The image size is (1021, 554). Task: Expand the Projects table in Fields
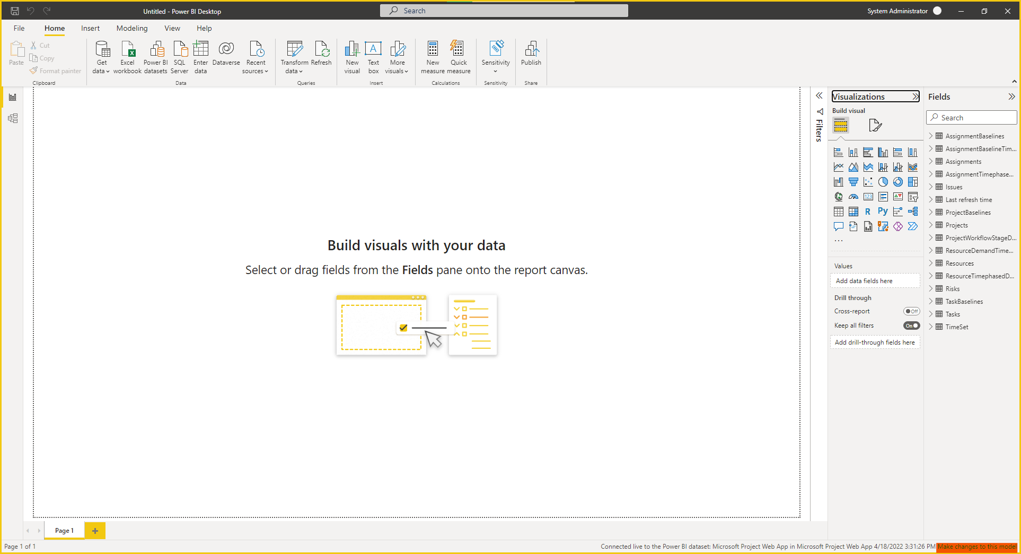point(931,225)
